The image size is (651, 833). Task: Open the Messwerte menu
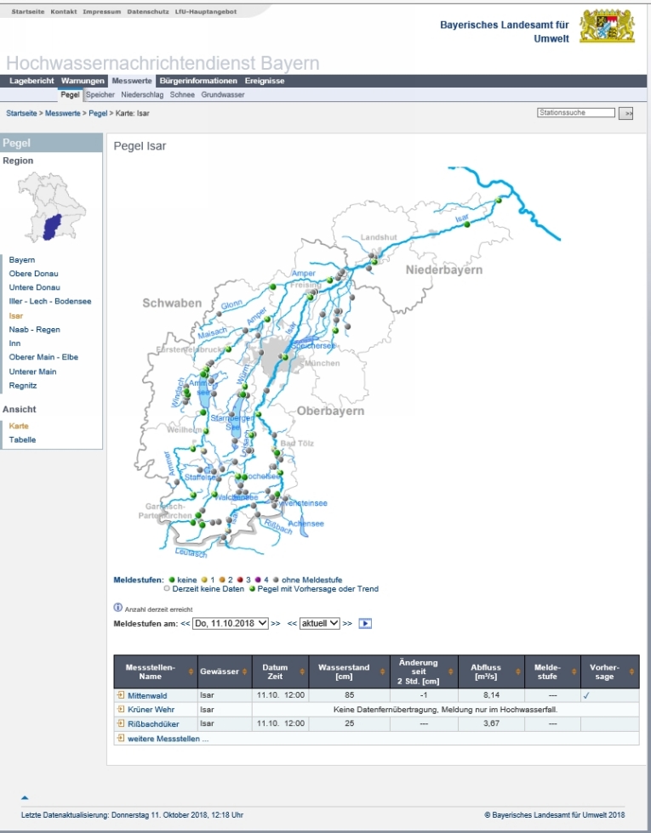click(132, 81)
